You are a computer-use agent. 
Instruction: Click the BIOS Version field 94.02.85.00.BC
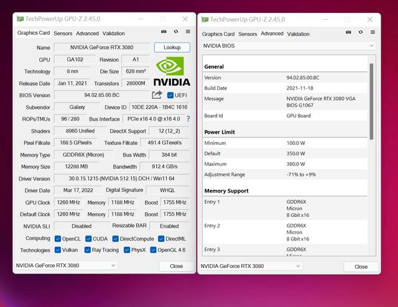[x=101, y=95]
